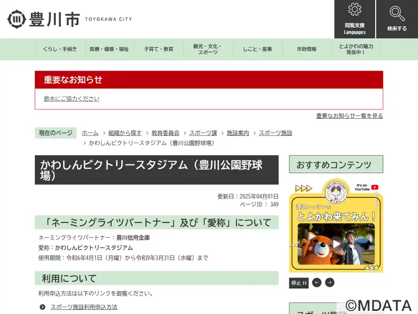Show next carousel slide arrow

pyautogui.click(x=330, y=283)
